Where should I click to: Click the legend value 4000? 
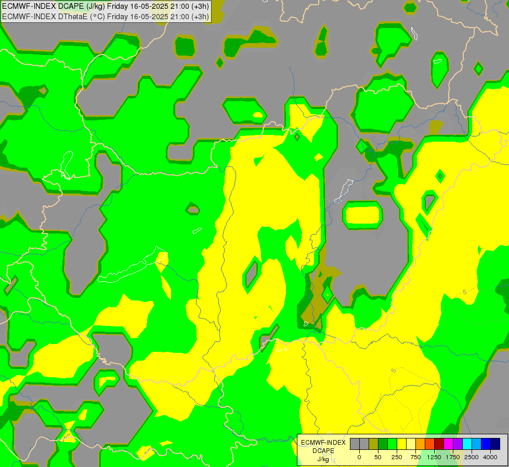pyautogui.click(x=490, y=457)
